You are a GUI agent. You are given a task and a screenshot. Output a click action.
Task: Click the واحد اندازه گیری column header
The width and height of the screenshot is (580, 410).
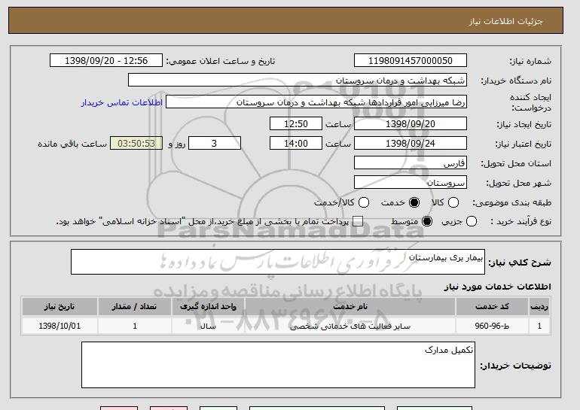pyautogui.click(x=208, y=307)
